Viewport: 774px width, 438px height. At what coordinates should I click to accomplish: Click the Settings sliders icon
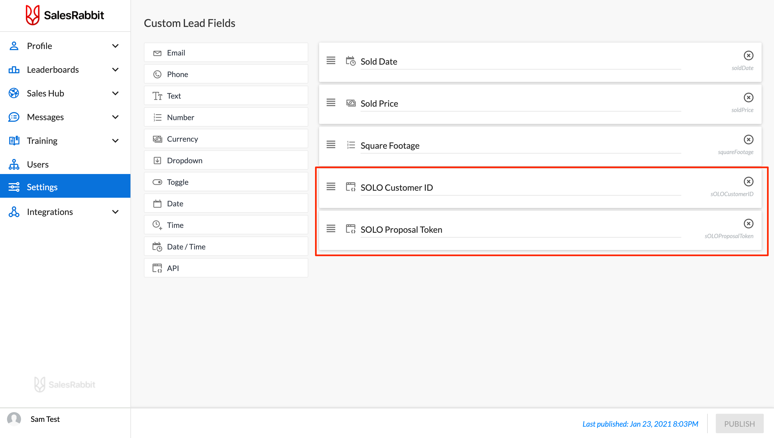click(x=14, y=187)
